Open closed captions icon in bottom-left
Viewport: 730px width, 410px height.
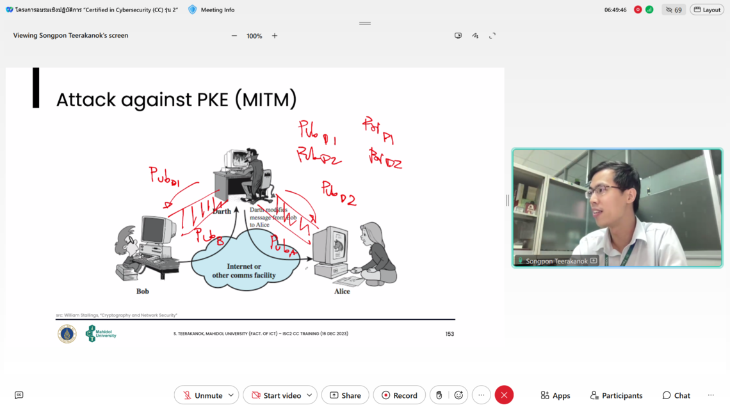[x=19, y=395]
